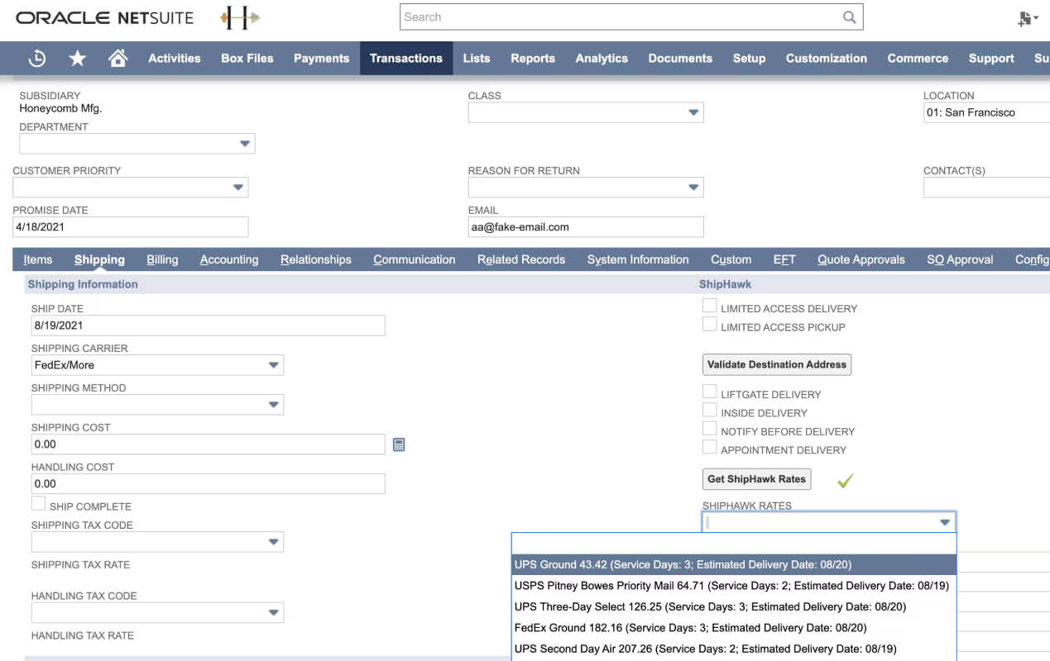Collapse the ShipHawk Rates dropdown arrow

click(945, 523)
